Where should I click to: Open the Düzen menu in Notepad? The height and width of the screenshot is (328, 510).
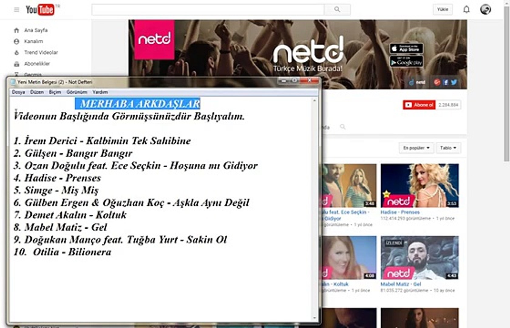click(x=37, y=92)
